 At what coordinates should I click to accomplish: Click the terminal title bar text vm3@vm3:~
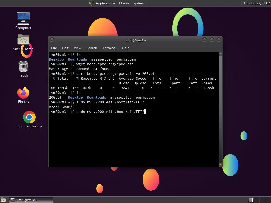(x=136, y=40)
